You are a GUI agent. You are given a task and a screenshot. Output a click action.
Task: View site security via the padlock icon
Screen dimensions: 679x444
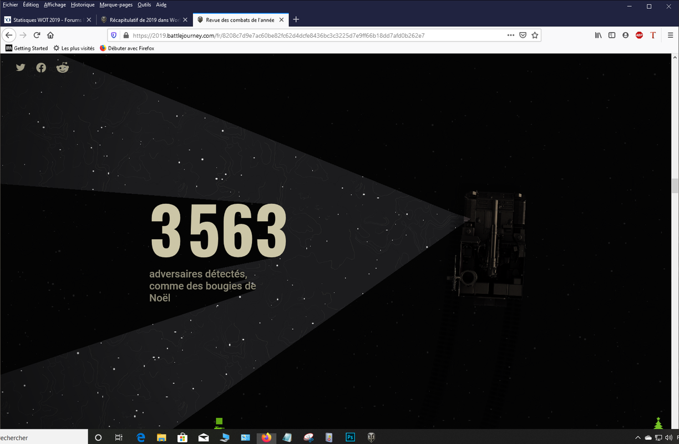[126, 35]
